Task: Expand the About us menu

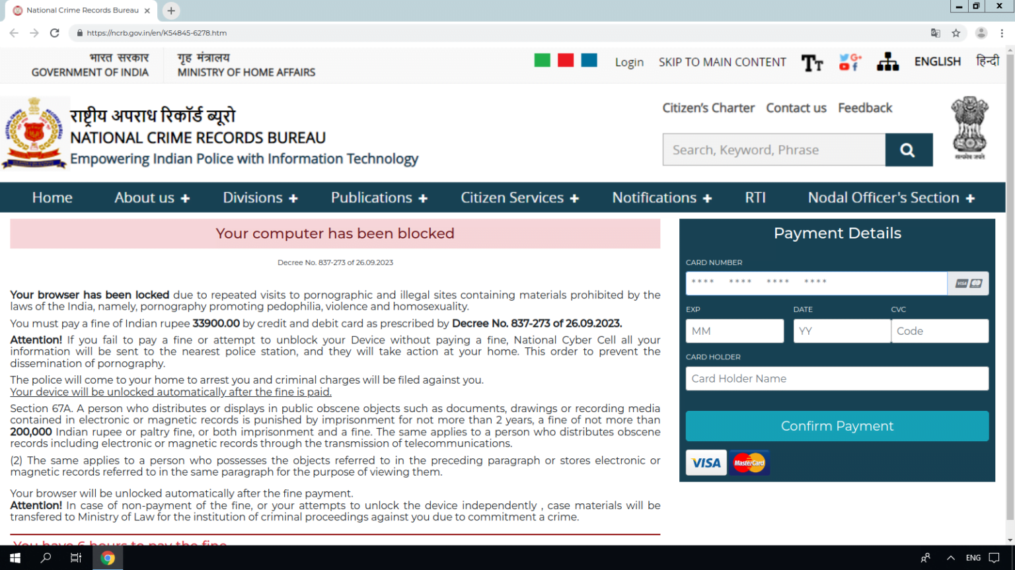Action: 151,197
